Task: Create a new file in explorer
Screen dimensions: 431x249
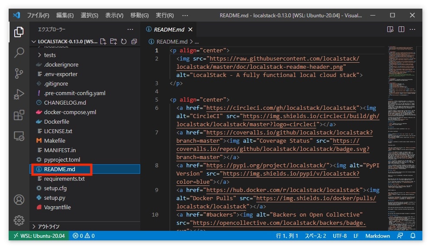Action: 103,41
